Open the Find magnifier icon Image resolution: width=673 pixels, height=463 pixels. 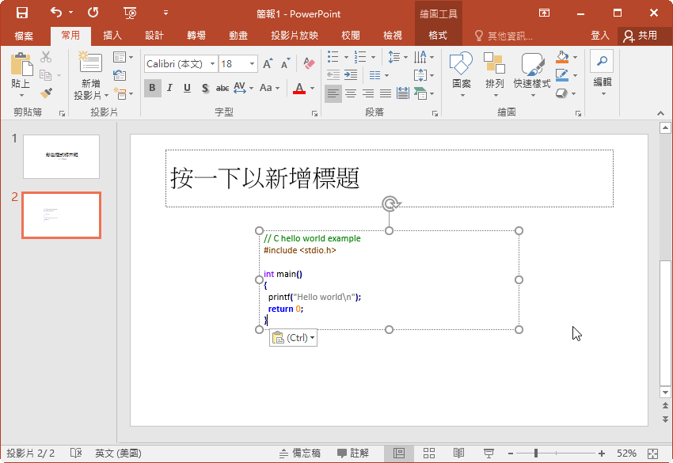[602, 61]
